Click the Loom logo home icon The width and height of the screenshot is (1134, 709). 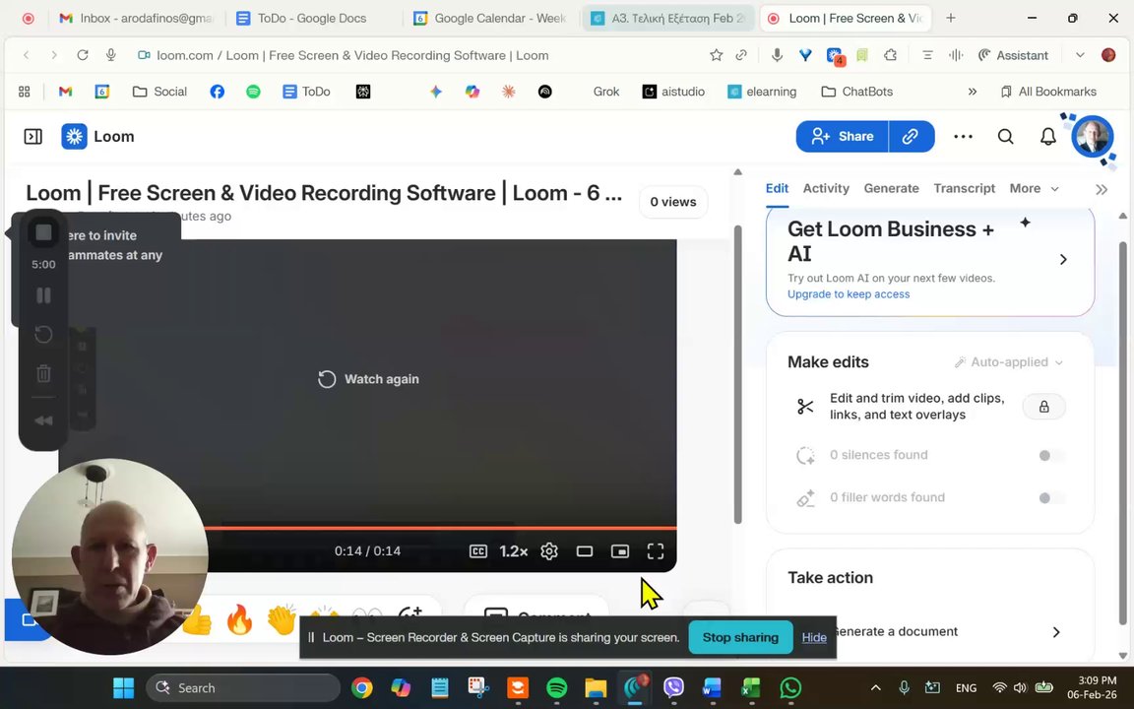(x=74, y=137)
